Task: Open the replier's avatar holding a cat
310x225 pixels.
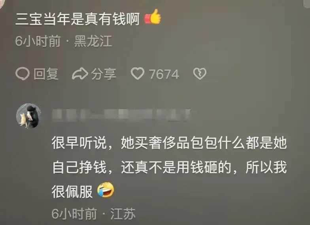Action: tap(28, 115)
